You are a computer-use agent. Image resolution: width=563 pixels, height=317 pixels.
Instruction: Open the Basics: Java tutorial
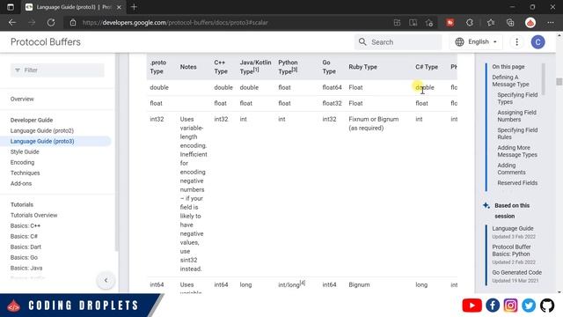(26, 268)
